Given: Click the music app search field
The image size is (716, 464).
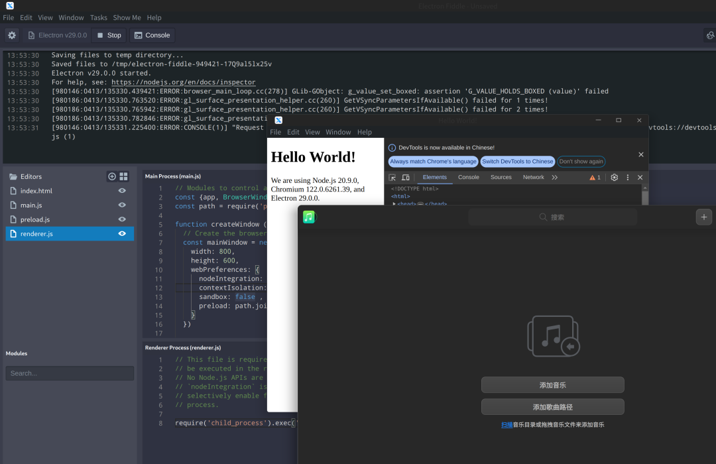Looking at the screenshot, I should [552, 217].
